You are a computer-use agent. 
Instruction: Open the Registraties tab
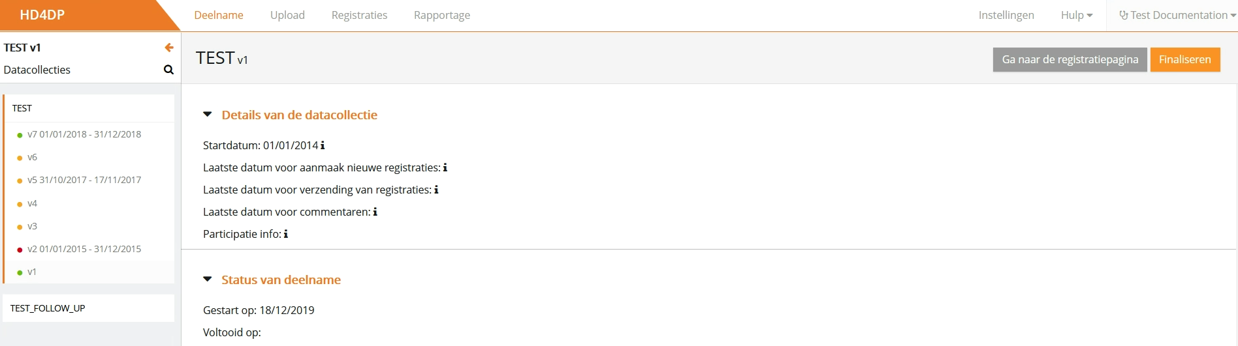pyautogui.click(x=359, y=15)
